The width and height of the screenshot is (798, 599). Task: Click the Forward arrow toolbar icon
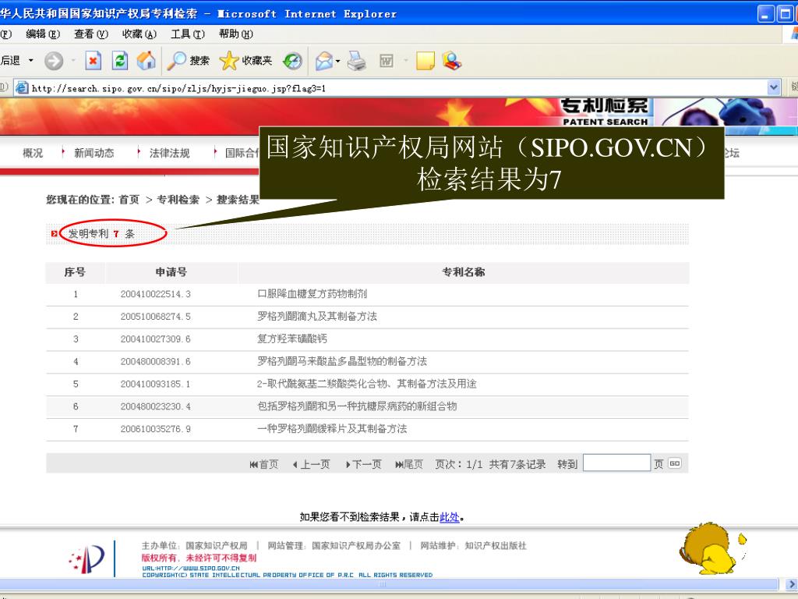click(54, 61)
